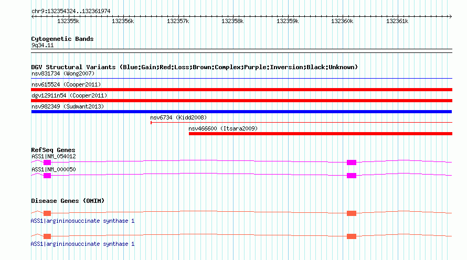Screen dimensions: 467x260
Task: Click the ASS1|NM_054012 transcript label
Action: coord(54,157)
